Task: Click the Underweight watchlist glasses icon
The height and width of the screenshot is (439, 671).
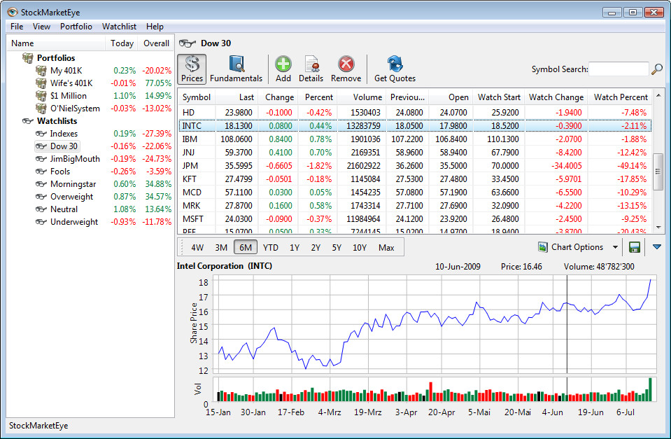Action: (x=41, y=222)
